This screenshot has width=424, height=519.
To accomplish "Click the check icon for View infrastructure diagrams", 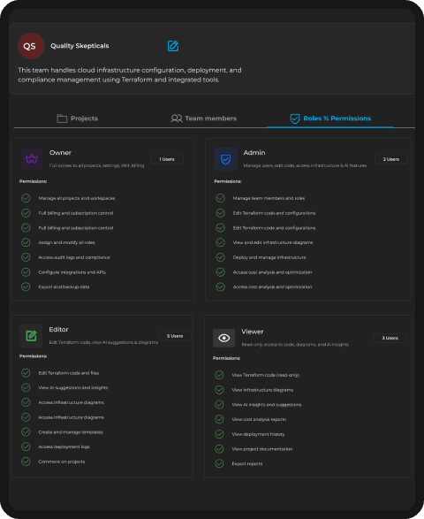I will [x=219, y=390].
